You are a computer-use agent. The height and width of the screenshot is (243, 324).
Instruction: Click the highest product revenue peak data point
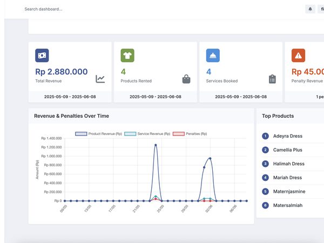coord(156,145)
